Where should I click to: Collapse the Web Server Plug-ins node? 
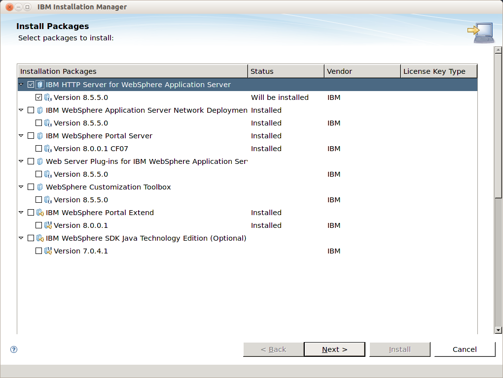(21, 161)
